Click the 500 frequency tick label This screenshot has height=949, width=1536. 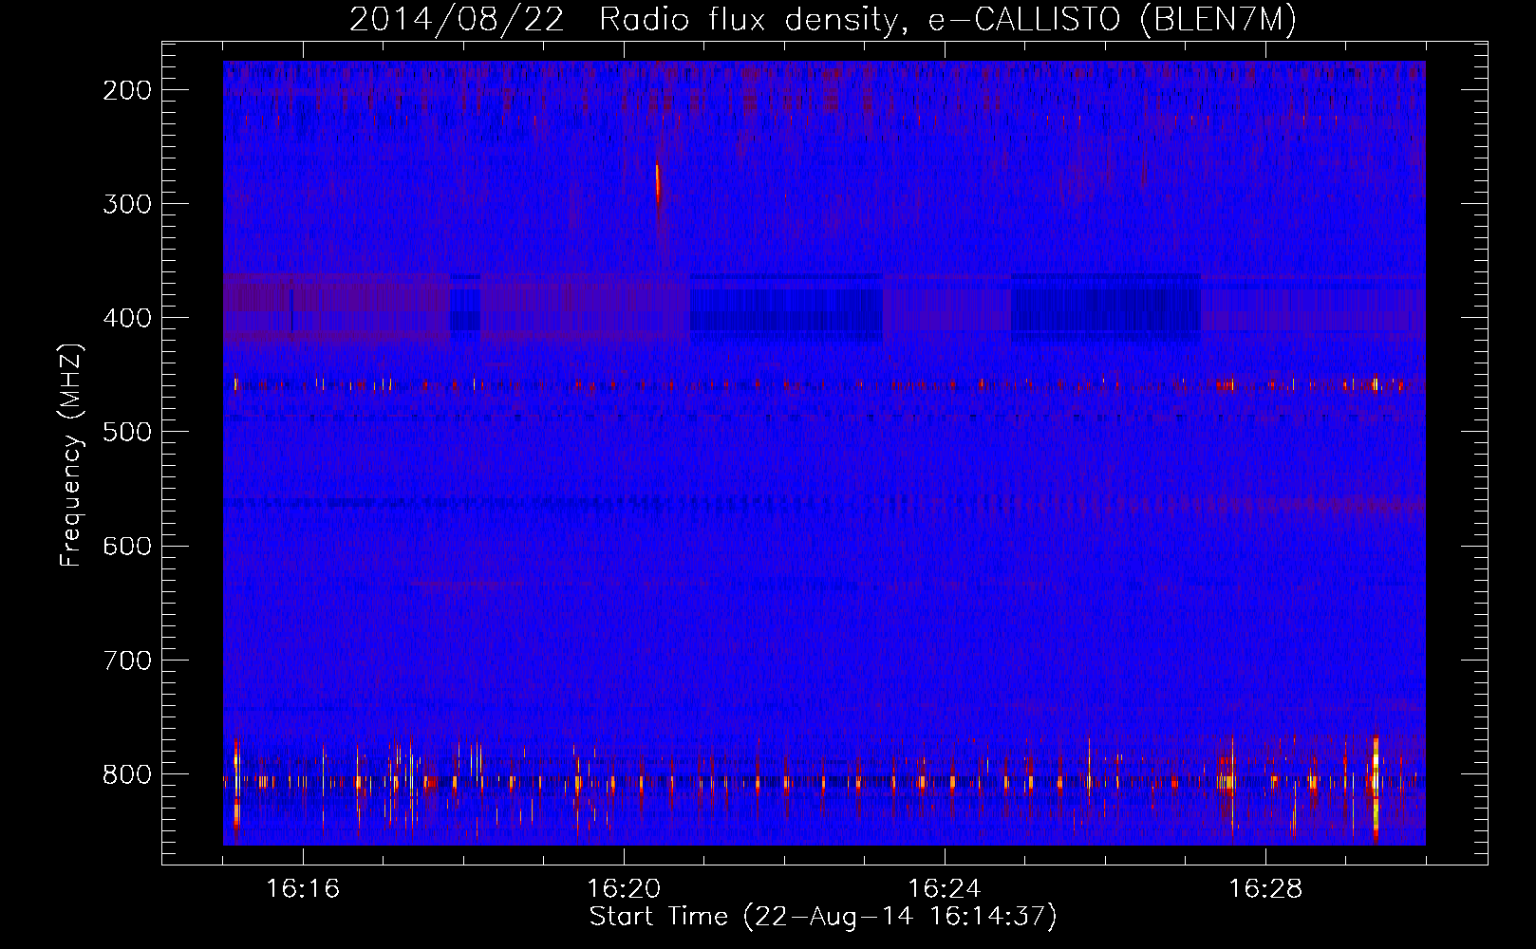[x=126, y=432]
